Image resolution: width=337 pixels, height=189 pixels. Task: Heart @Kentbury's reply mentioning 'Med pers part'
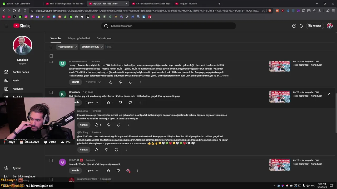tap(116, 150)
